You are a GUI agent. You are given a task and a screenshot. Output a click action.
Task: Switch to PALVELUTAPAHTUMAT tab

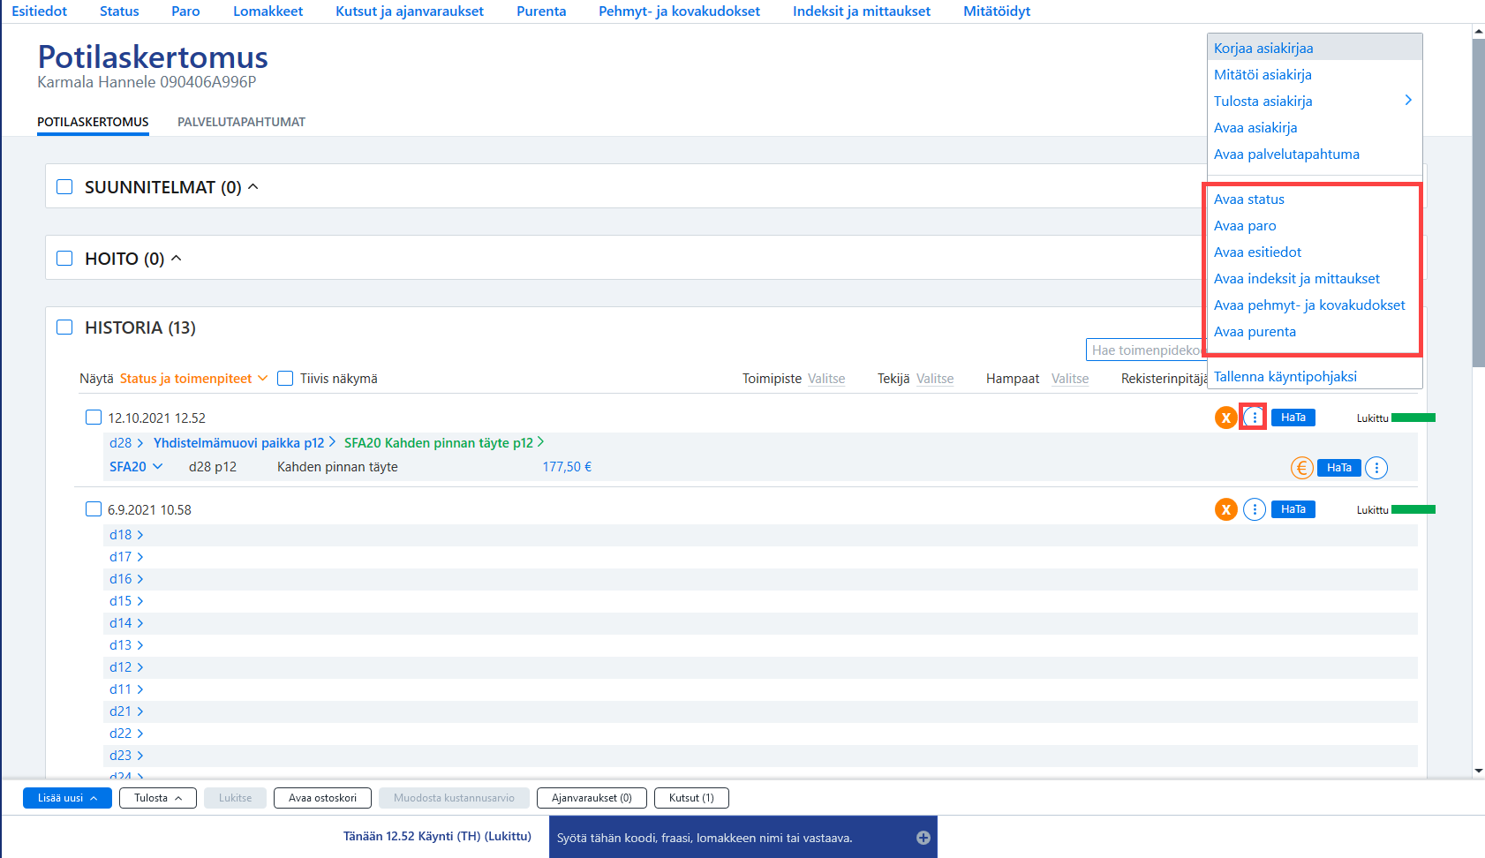click(241, 122)
